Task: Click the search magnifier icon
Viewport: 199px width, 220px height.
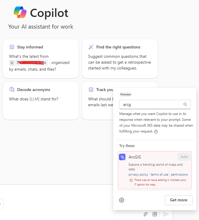Action: [185, 104]
